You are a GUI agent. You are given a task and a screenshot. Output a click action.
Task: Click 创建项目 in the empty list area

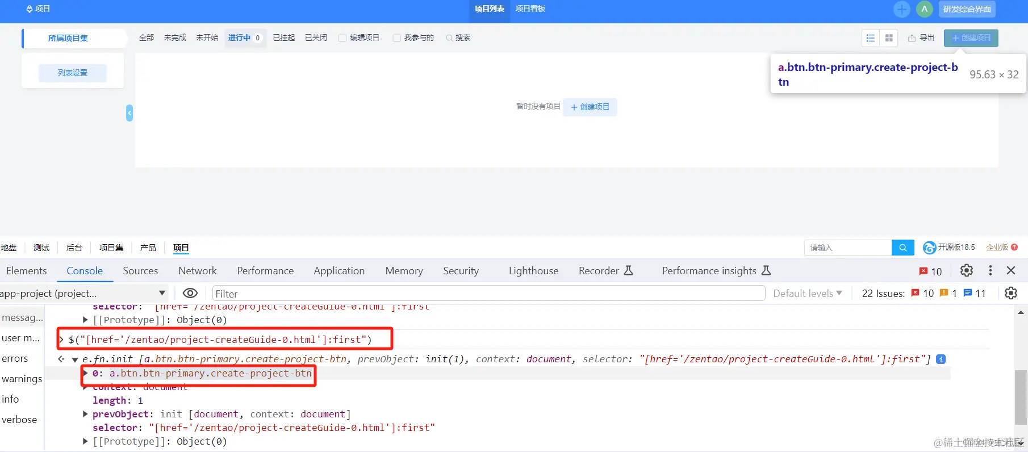pos(590,107)
